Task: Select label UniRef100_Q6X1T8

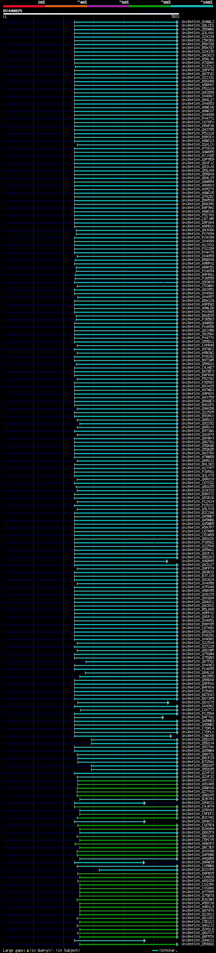Action: [198, 702]
